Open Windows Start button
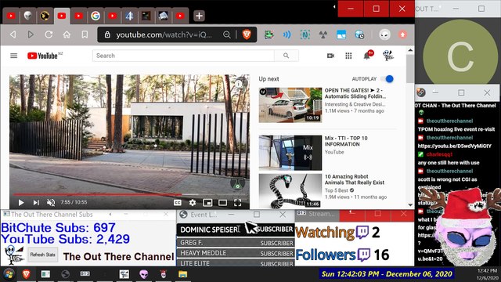Viewport: 501px width, 282px height. pos(9,274)
